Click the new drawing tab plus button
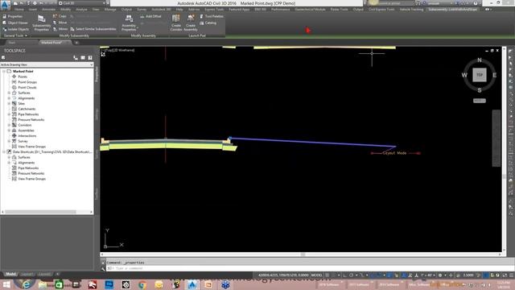Viewport: 515px width, 290px height. pos(76,43)
